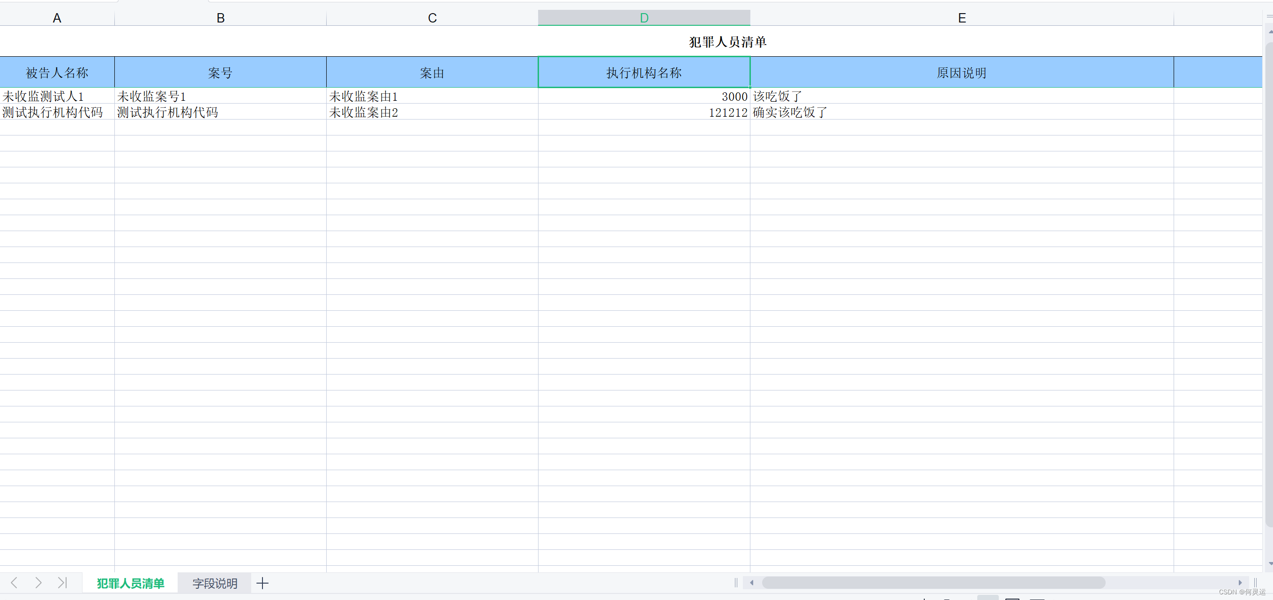Select column D header
This screenshot has height=600, width=1273.
click(644, 18)
